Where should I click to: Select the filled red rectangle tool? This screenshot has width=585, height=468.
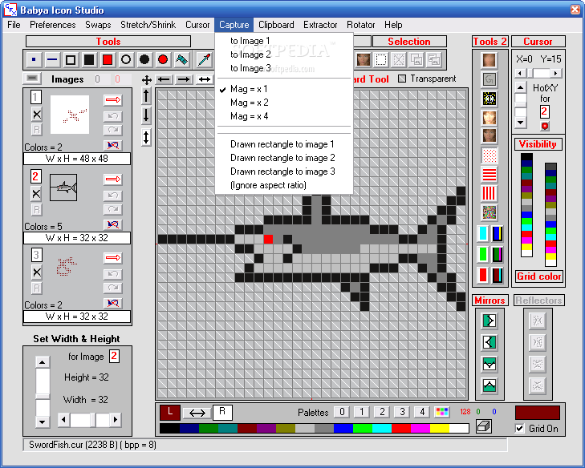pos(108,59)
